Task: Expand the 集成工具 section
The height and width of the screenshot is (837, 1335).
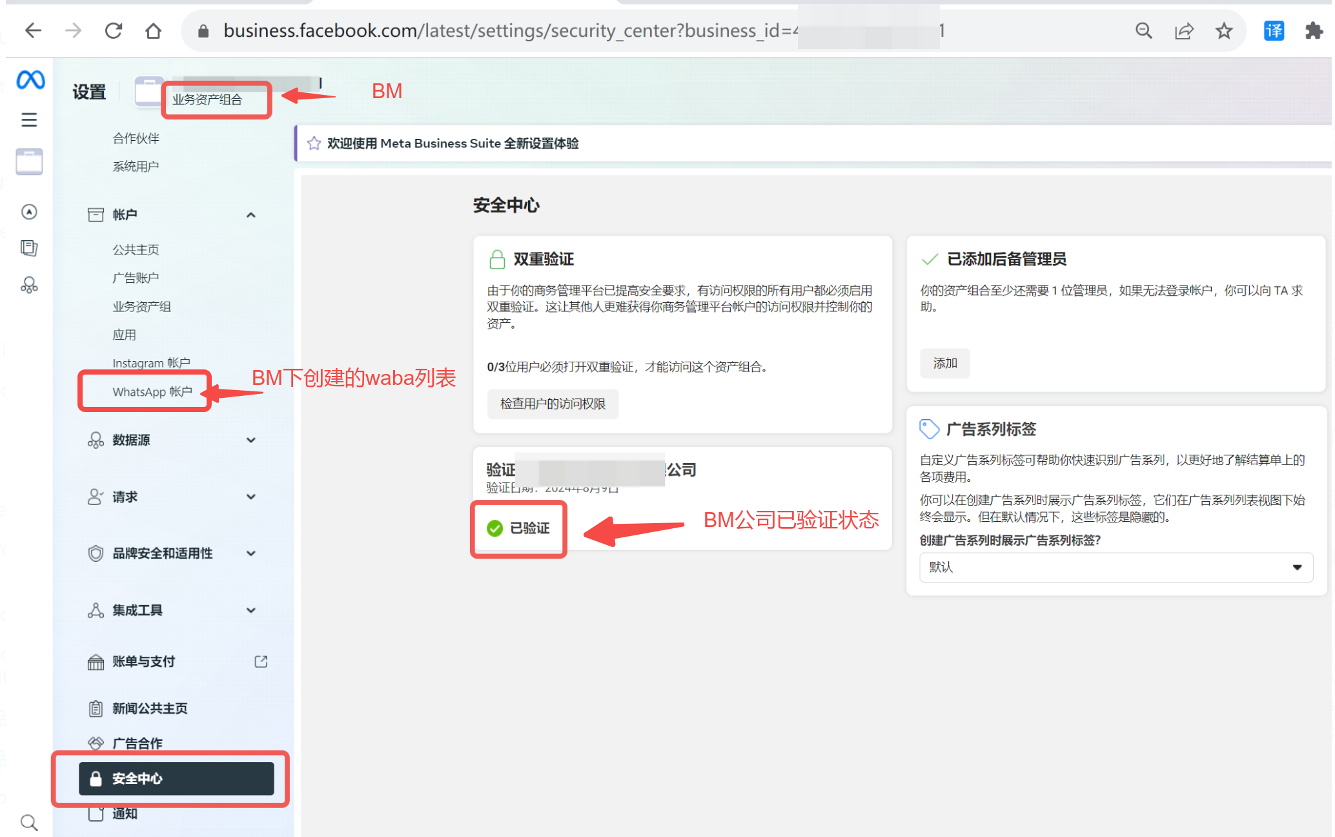Action: [250, 610]
